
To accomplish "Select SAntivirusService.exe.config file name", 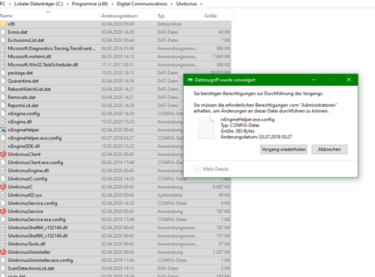I will click(x=36, y=219).
